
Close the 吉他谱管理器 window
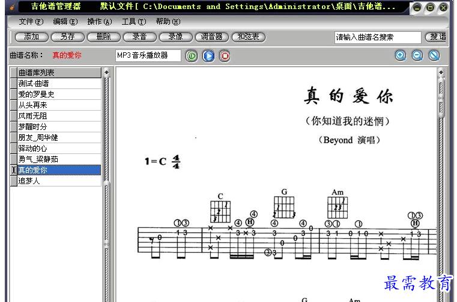[443, 8]
